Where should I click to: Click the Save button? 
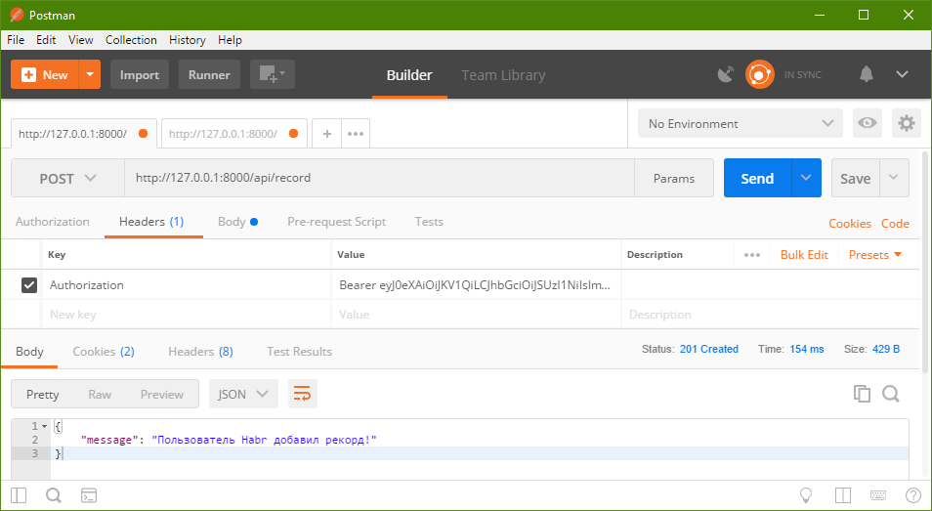pos(856,178)
